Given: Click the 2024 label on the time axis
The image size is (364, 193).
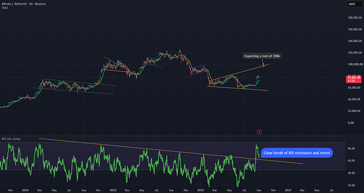Looking at the screenshot, I should tap(25, 190).
